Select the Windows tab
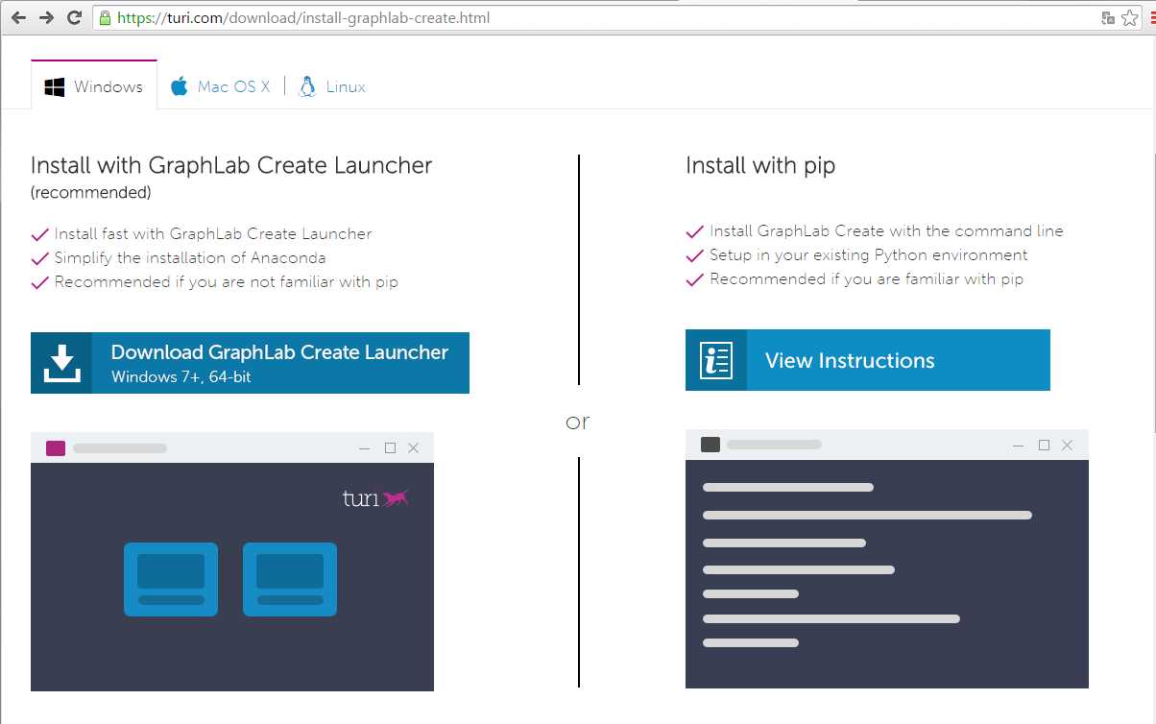Screen dimensions: 1156x724 pos(94,86)
